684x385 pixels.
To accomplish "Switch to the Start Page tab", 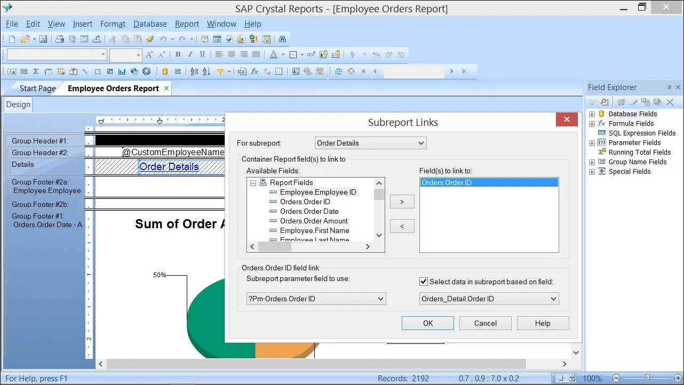I will pos(37,88).
